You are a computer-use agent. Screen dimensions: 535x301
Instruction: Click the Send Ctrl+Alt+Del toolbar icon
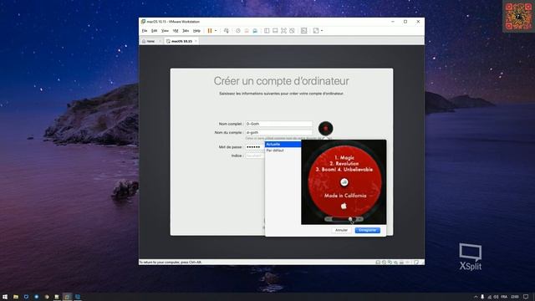click(x=227, y=31)
